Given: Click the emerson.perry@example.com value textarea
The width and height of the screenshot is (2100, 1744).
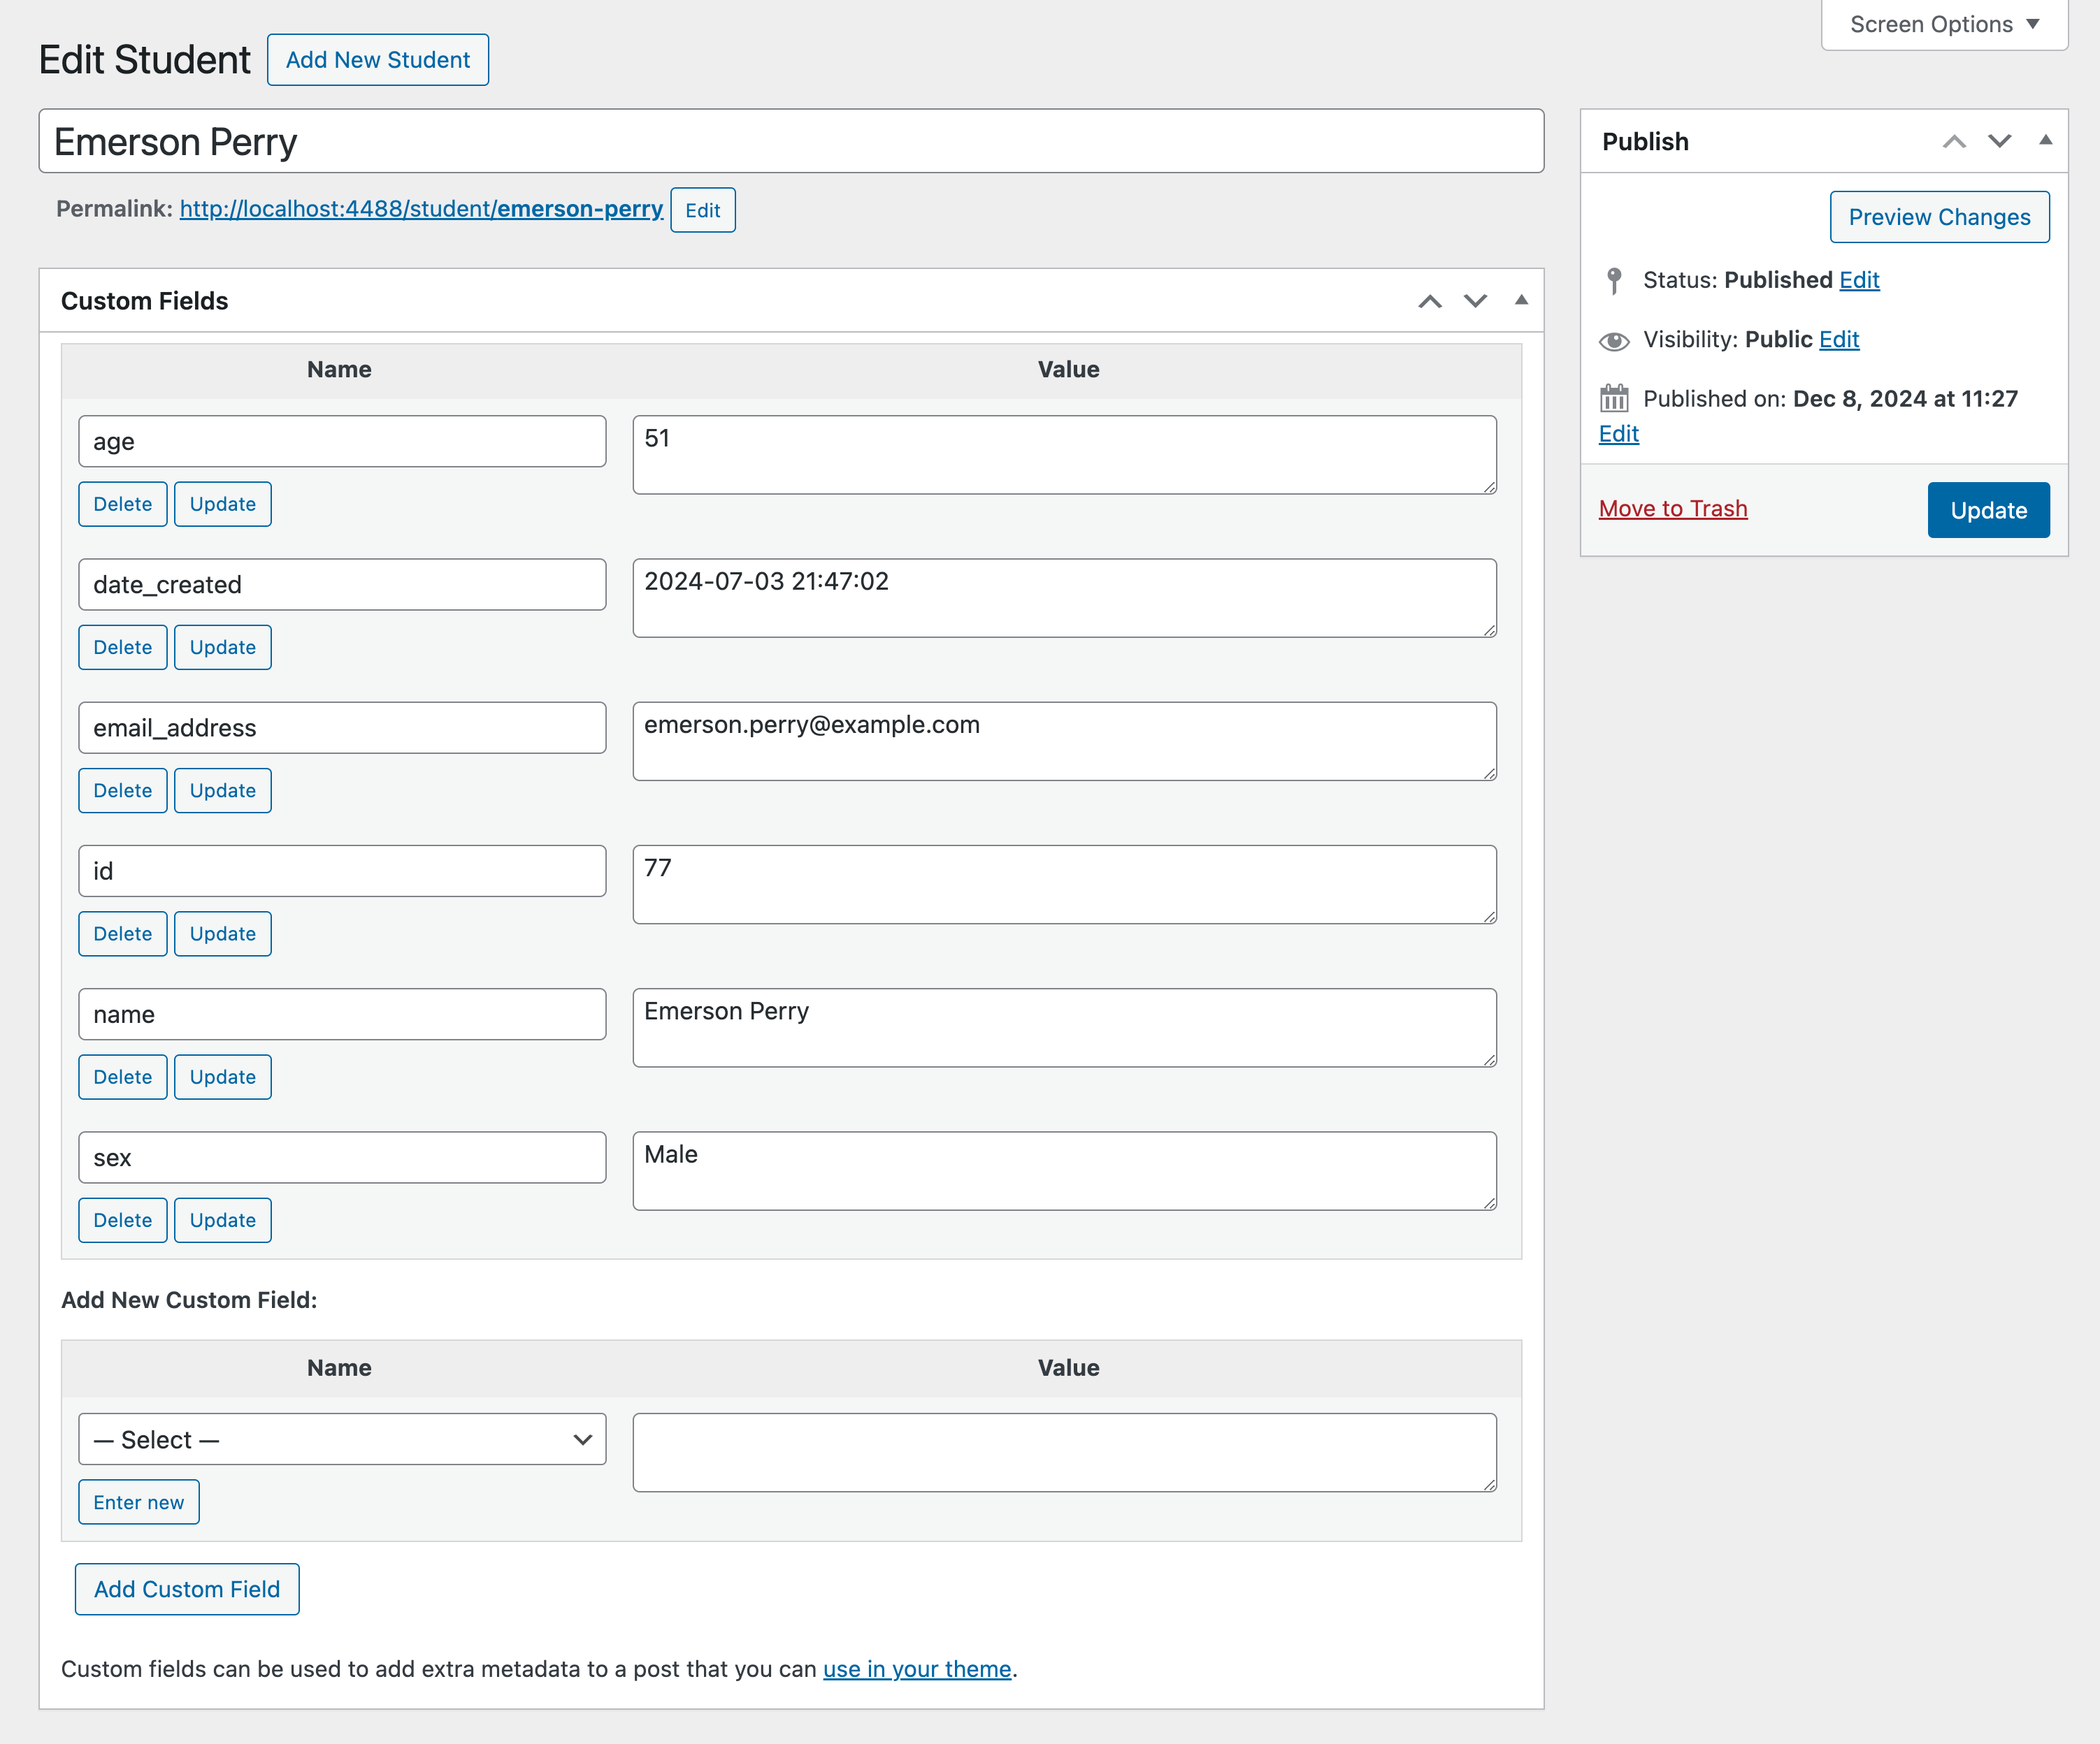Looking at the screenshot, I should pos(1064,741).
